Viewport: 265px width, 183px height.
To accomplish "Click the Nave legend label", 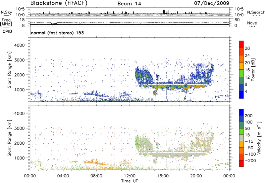I will 252,23.
